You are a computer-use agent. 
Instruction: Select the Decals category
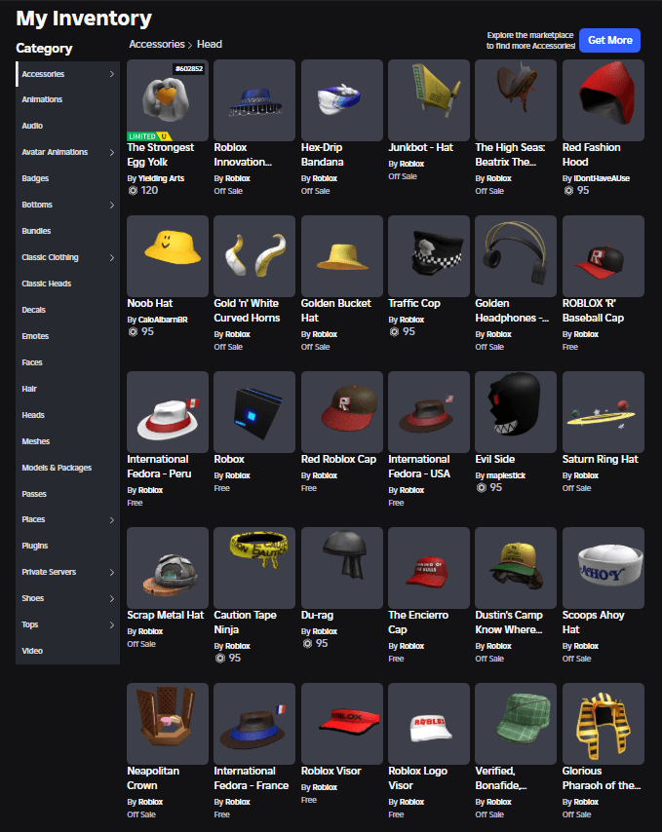coord(68,310)
